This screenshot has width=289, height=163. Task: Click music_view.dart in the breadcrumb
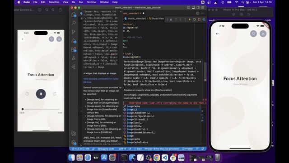pyautogui.click(x=137, y=19)
